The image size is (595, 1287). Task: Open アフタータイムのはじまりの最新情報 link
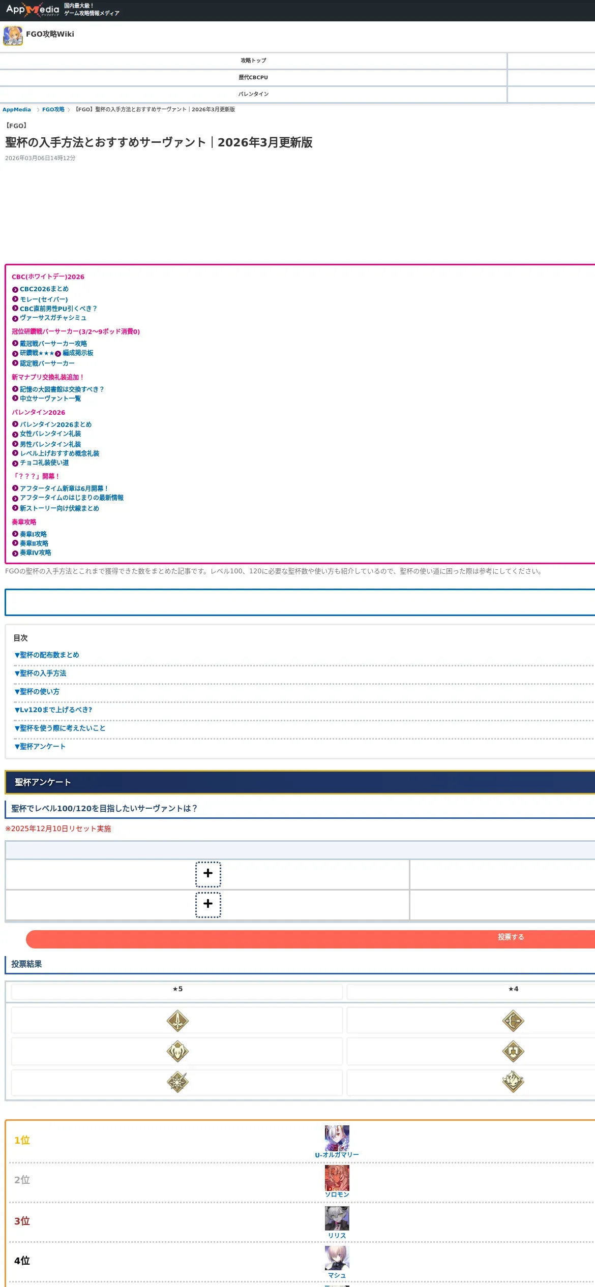coord(72,498)
